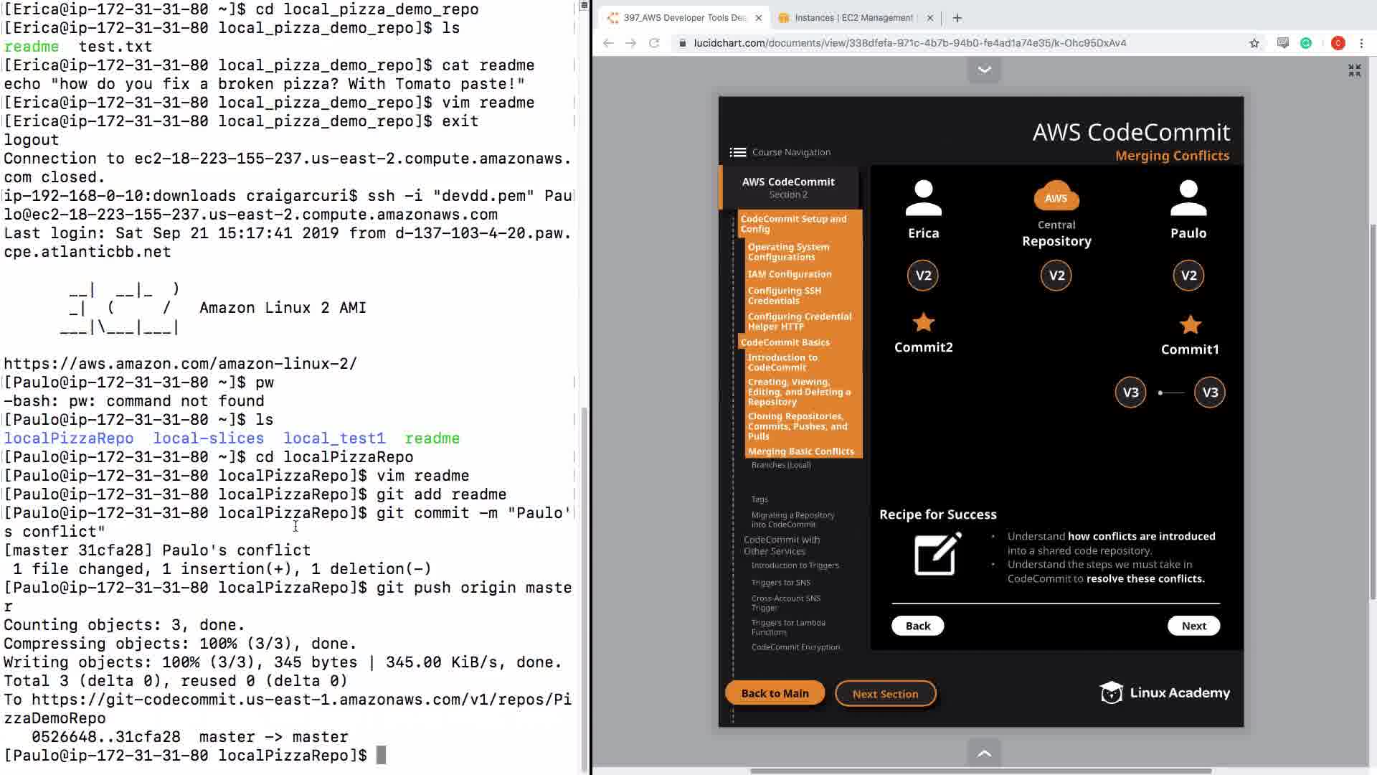Click the Next button on slide
The image size is (1377, 775).
tap(1193, 626)
